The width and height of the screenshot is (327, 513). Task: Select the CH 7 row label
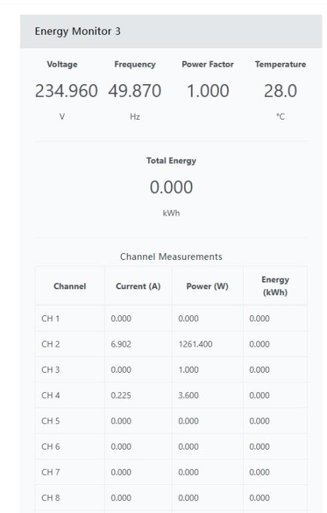(50, 472)
